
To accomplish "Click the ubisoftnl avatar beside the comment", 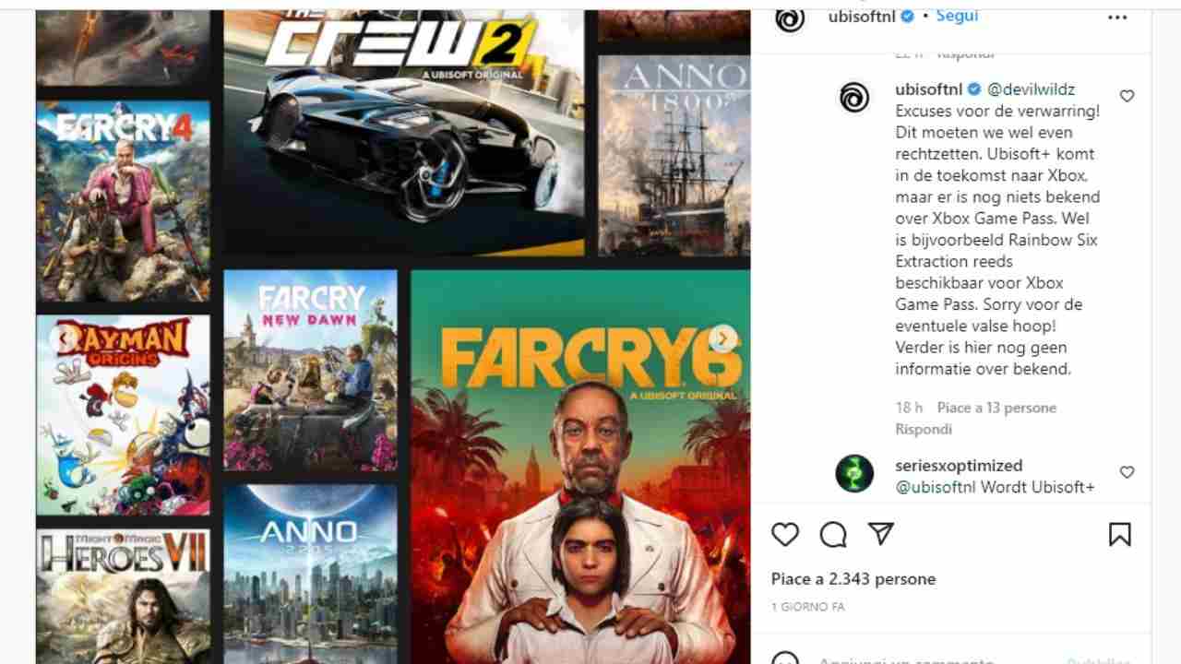I will (854, 97).
